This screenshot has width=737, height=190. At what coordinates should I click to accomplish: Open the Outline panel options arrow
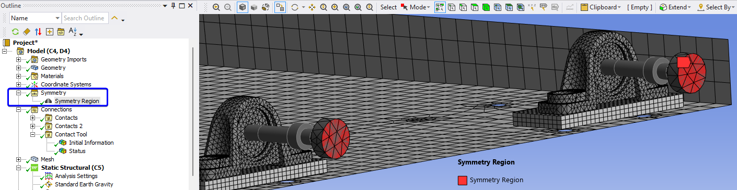pyautogui.click(x=164, y=5)
